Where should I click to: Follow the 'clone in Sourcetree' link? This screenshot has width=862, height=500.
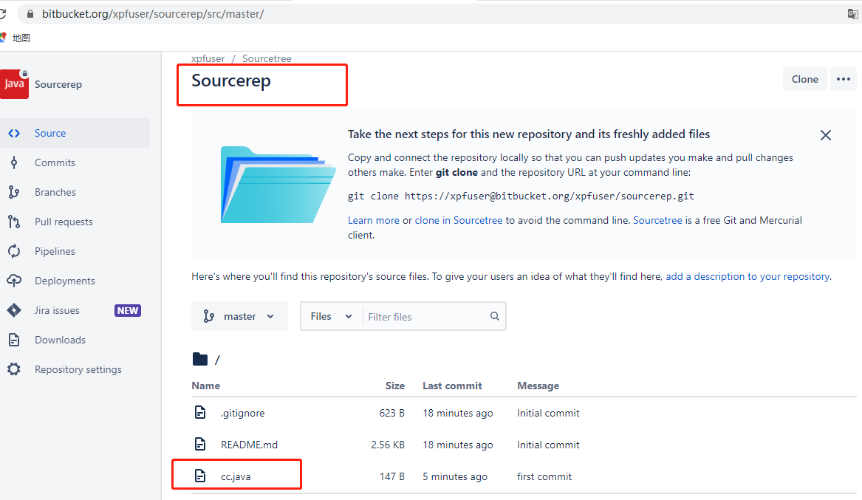[x=459, y=220]
